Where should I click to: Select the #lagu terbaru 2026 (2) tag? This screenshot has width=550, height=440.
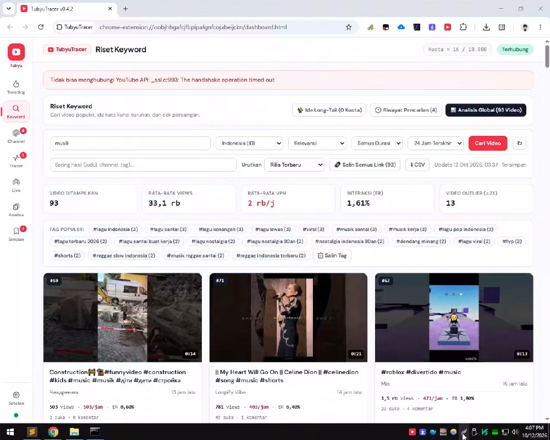[x=80, y=241]
